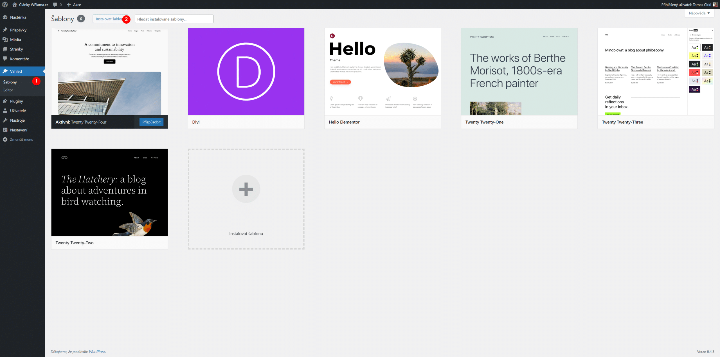This screenshot has width=720, height=357.
Task: Click the theme count badge 6
Action: pyautogui.click(x=81, y=19)
